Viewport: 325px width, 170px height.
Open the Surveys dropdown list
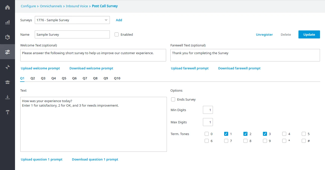72,20
